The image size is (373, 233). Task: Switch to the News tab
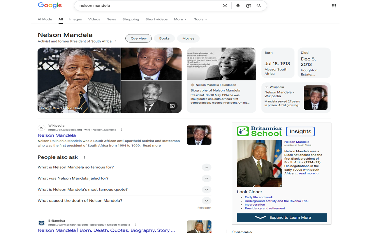point(111,19)
